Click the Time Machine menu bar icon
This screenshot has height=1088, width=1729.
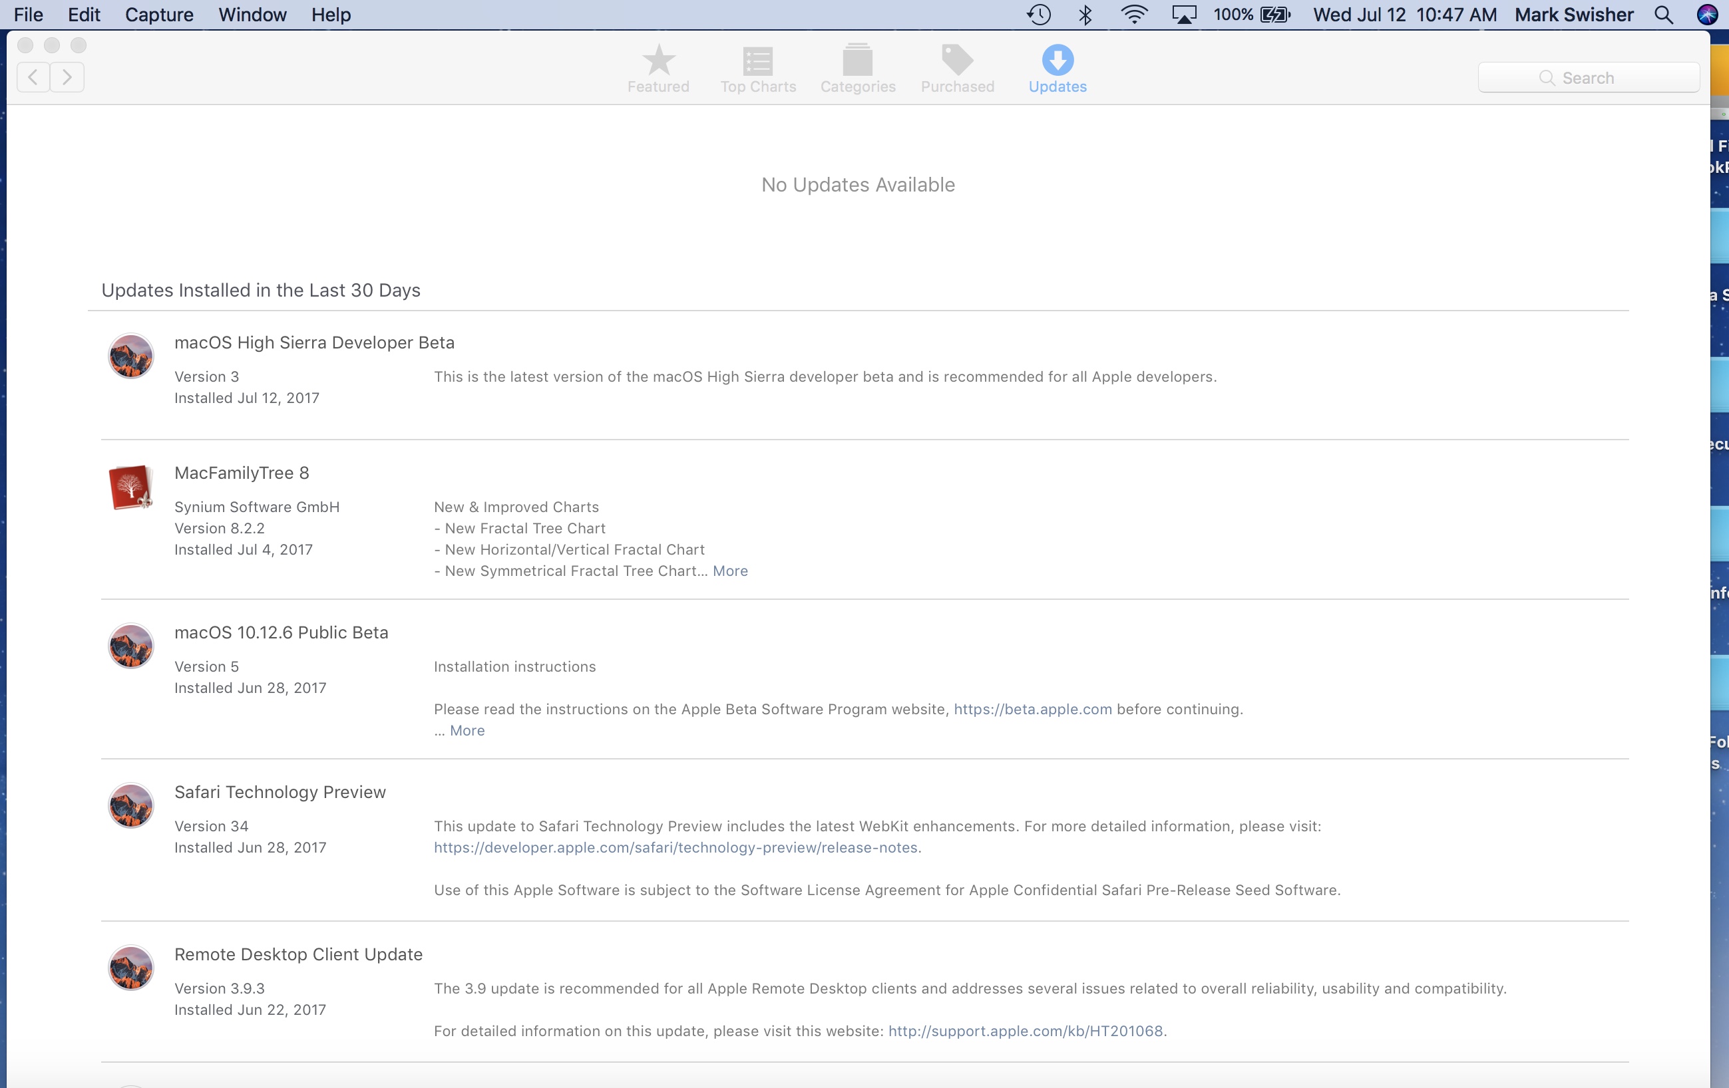(x=1038, y=15)
